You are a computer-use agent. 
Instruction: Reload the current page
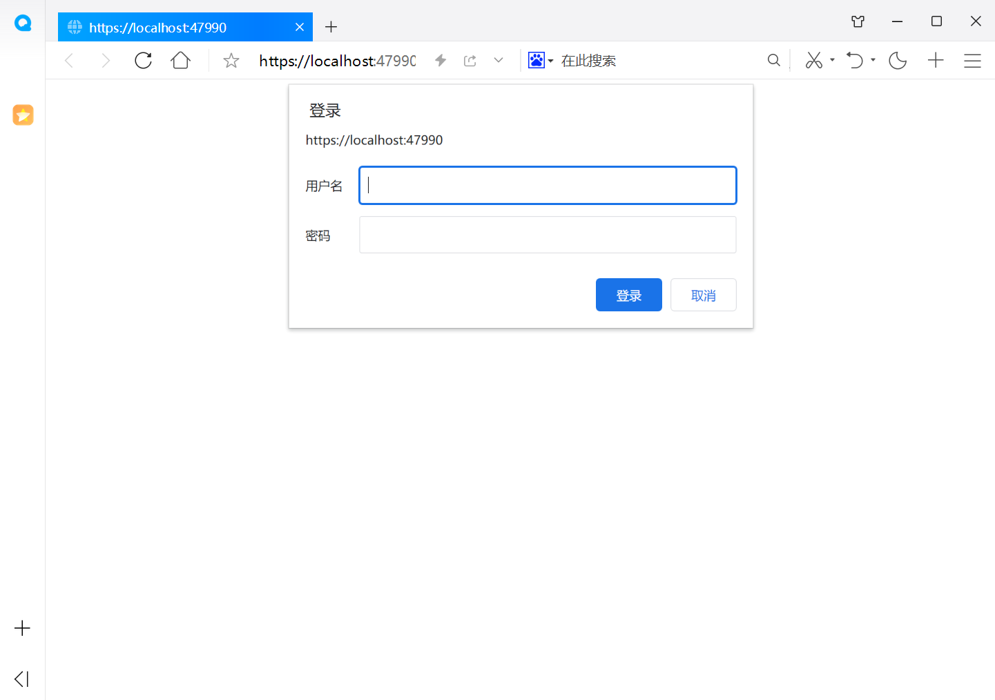(144, 61)
